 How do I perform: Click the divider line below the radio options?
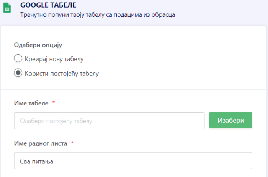pyautogui.click(x=134, y=89)
